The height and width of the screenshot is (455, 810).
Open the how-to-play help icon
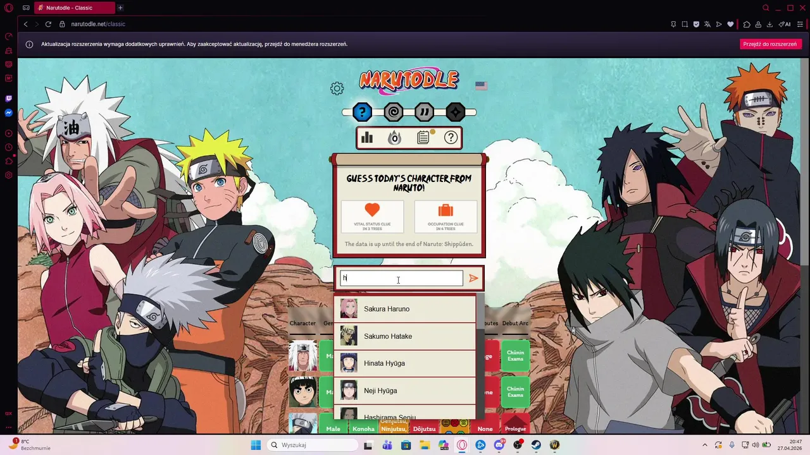[451, 137]
